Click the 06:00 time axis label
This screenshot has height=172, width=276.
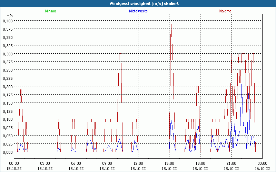pos(76,164)
